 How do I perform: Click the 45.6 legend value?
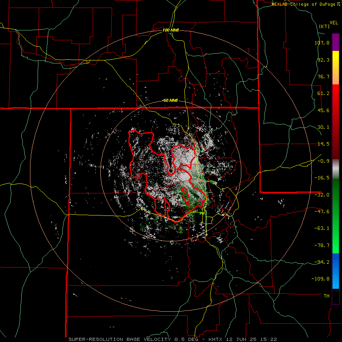(x=323, y=110)
